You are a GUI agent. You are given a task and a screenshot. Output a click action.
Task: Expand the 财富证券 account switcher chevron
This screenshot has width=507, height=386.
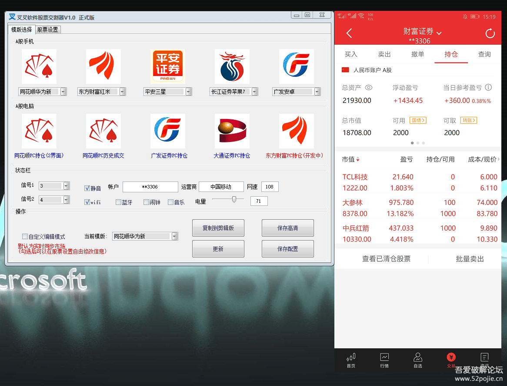(439, 33)
